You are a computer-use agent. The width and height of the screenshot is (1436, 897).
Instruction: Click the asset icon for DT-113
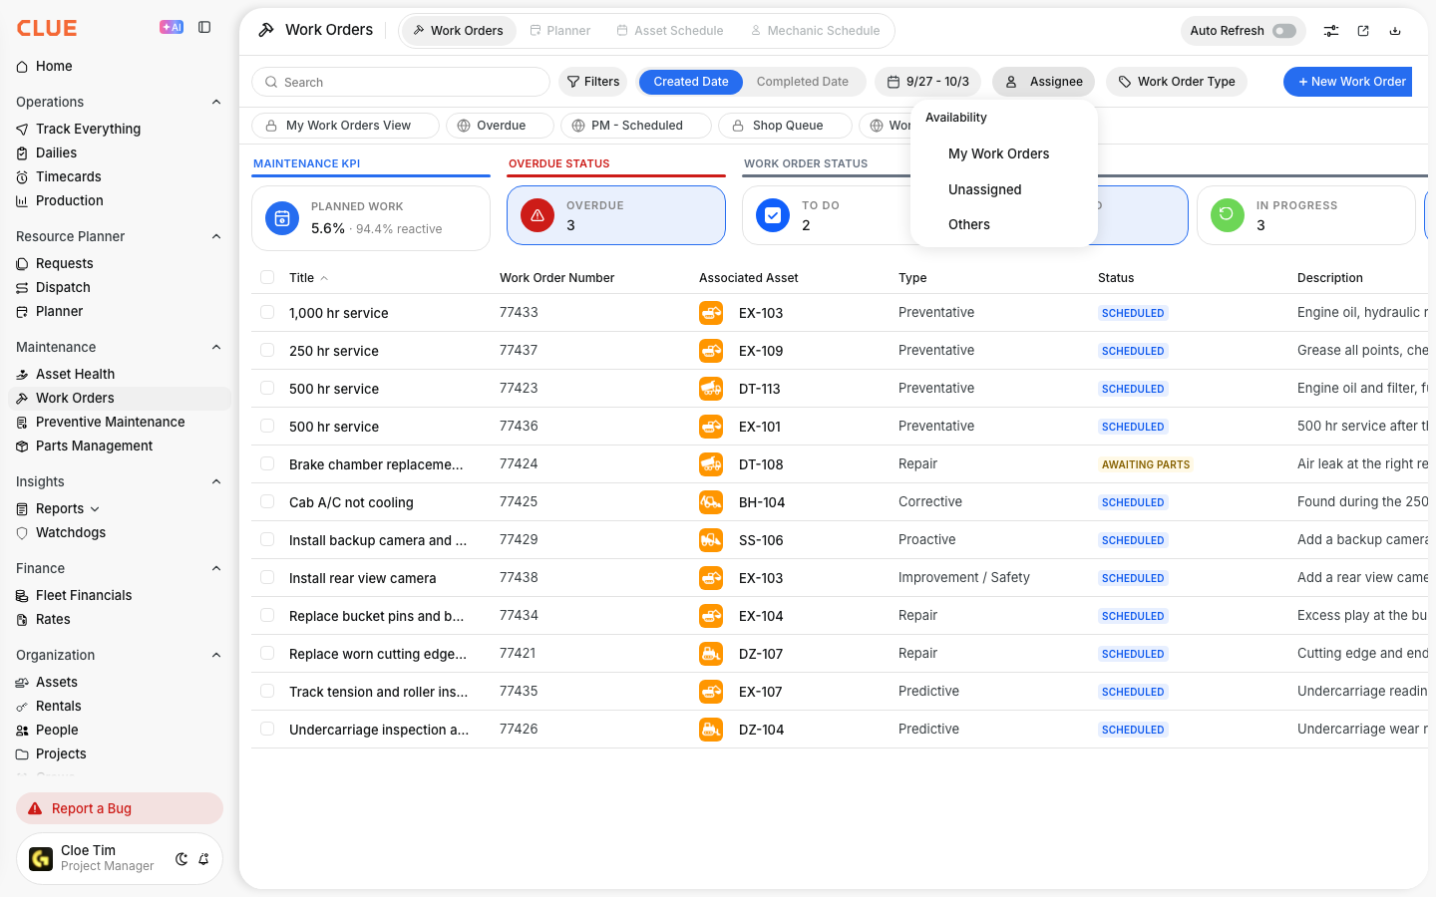[x=711, y=389]
